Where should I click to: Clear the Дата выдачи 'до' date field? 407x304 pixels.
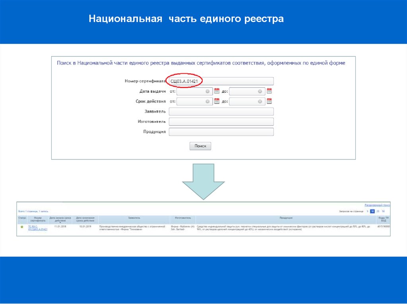pos(260,91)
